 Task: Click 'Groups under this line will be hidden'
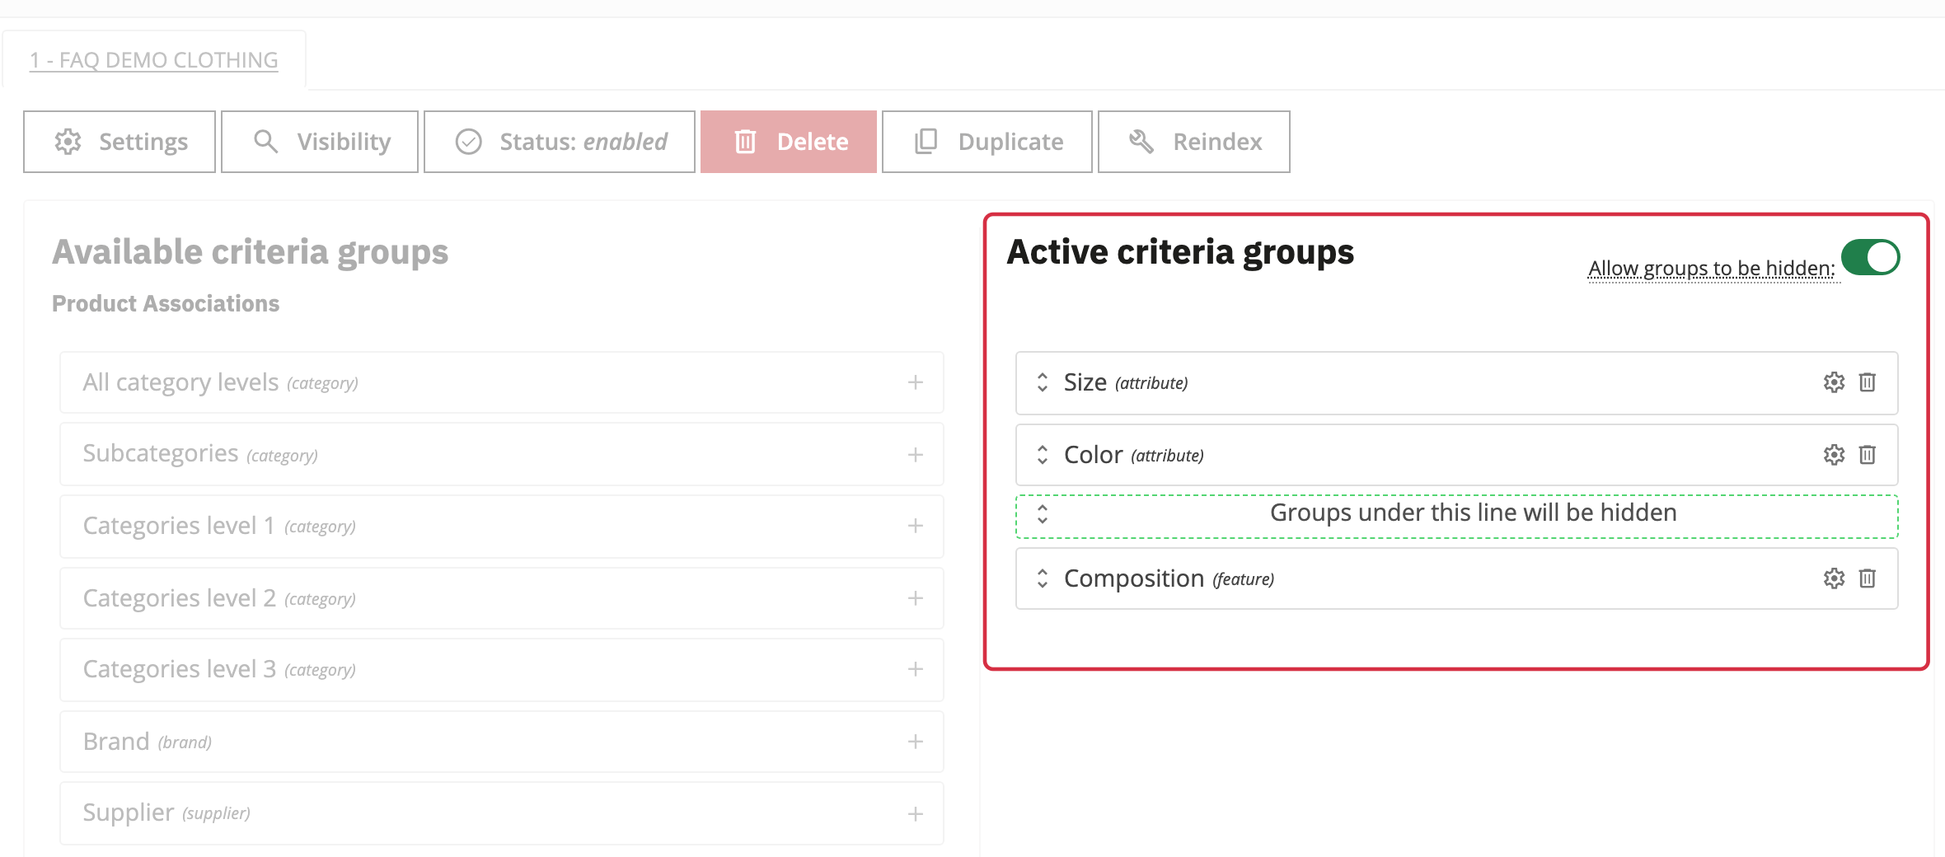[x=1474, y=513]
